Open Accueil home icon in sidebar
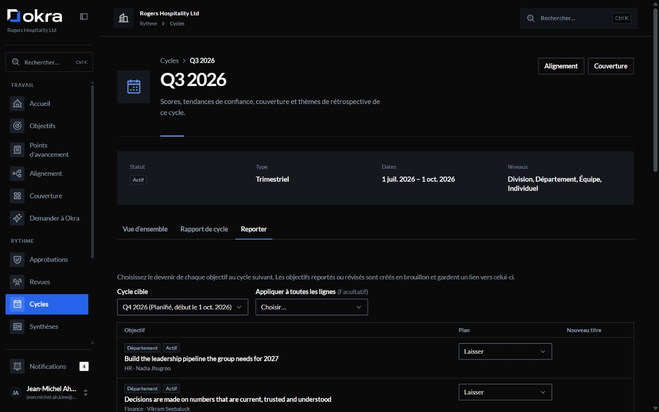The height and width of the screenshot is (412, 659). (17, 104)
